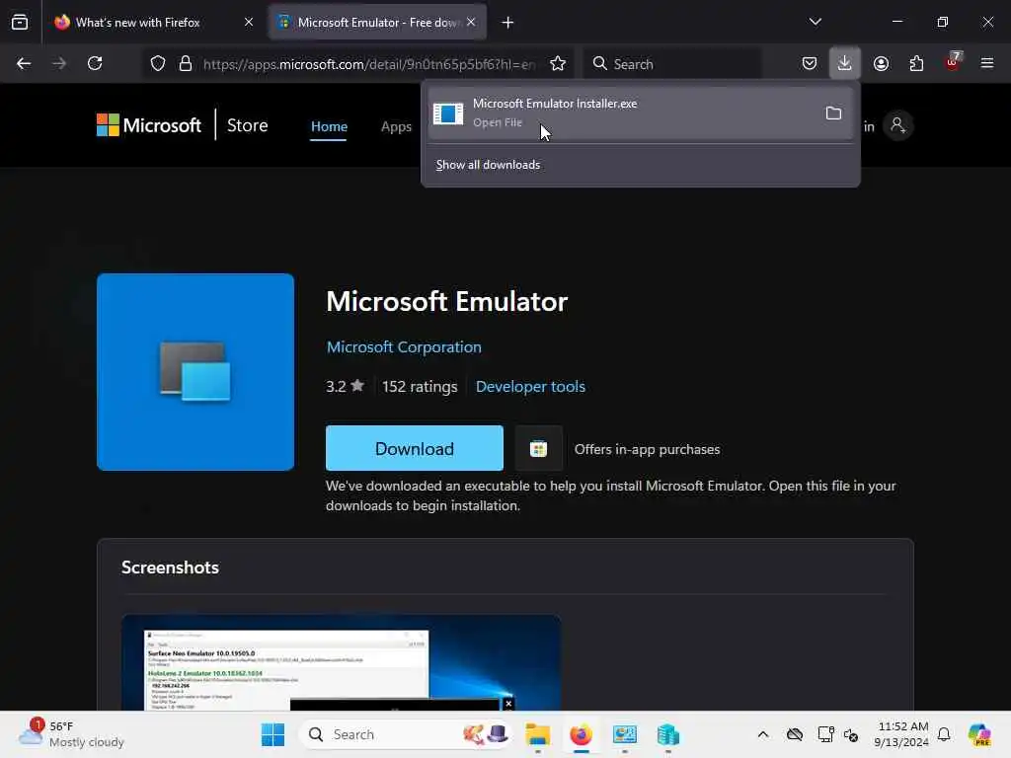This screenshot has height=758, width=1011.
Task: Select the Microsoft Emulator tab
Action: 378,22
